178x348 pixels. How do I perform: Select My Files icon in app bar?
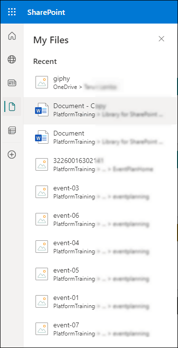[12, 107]
